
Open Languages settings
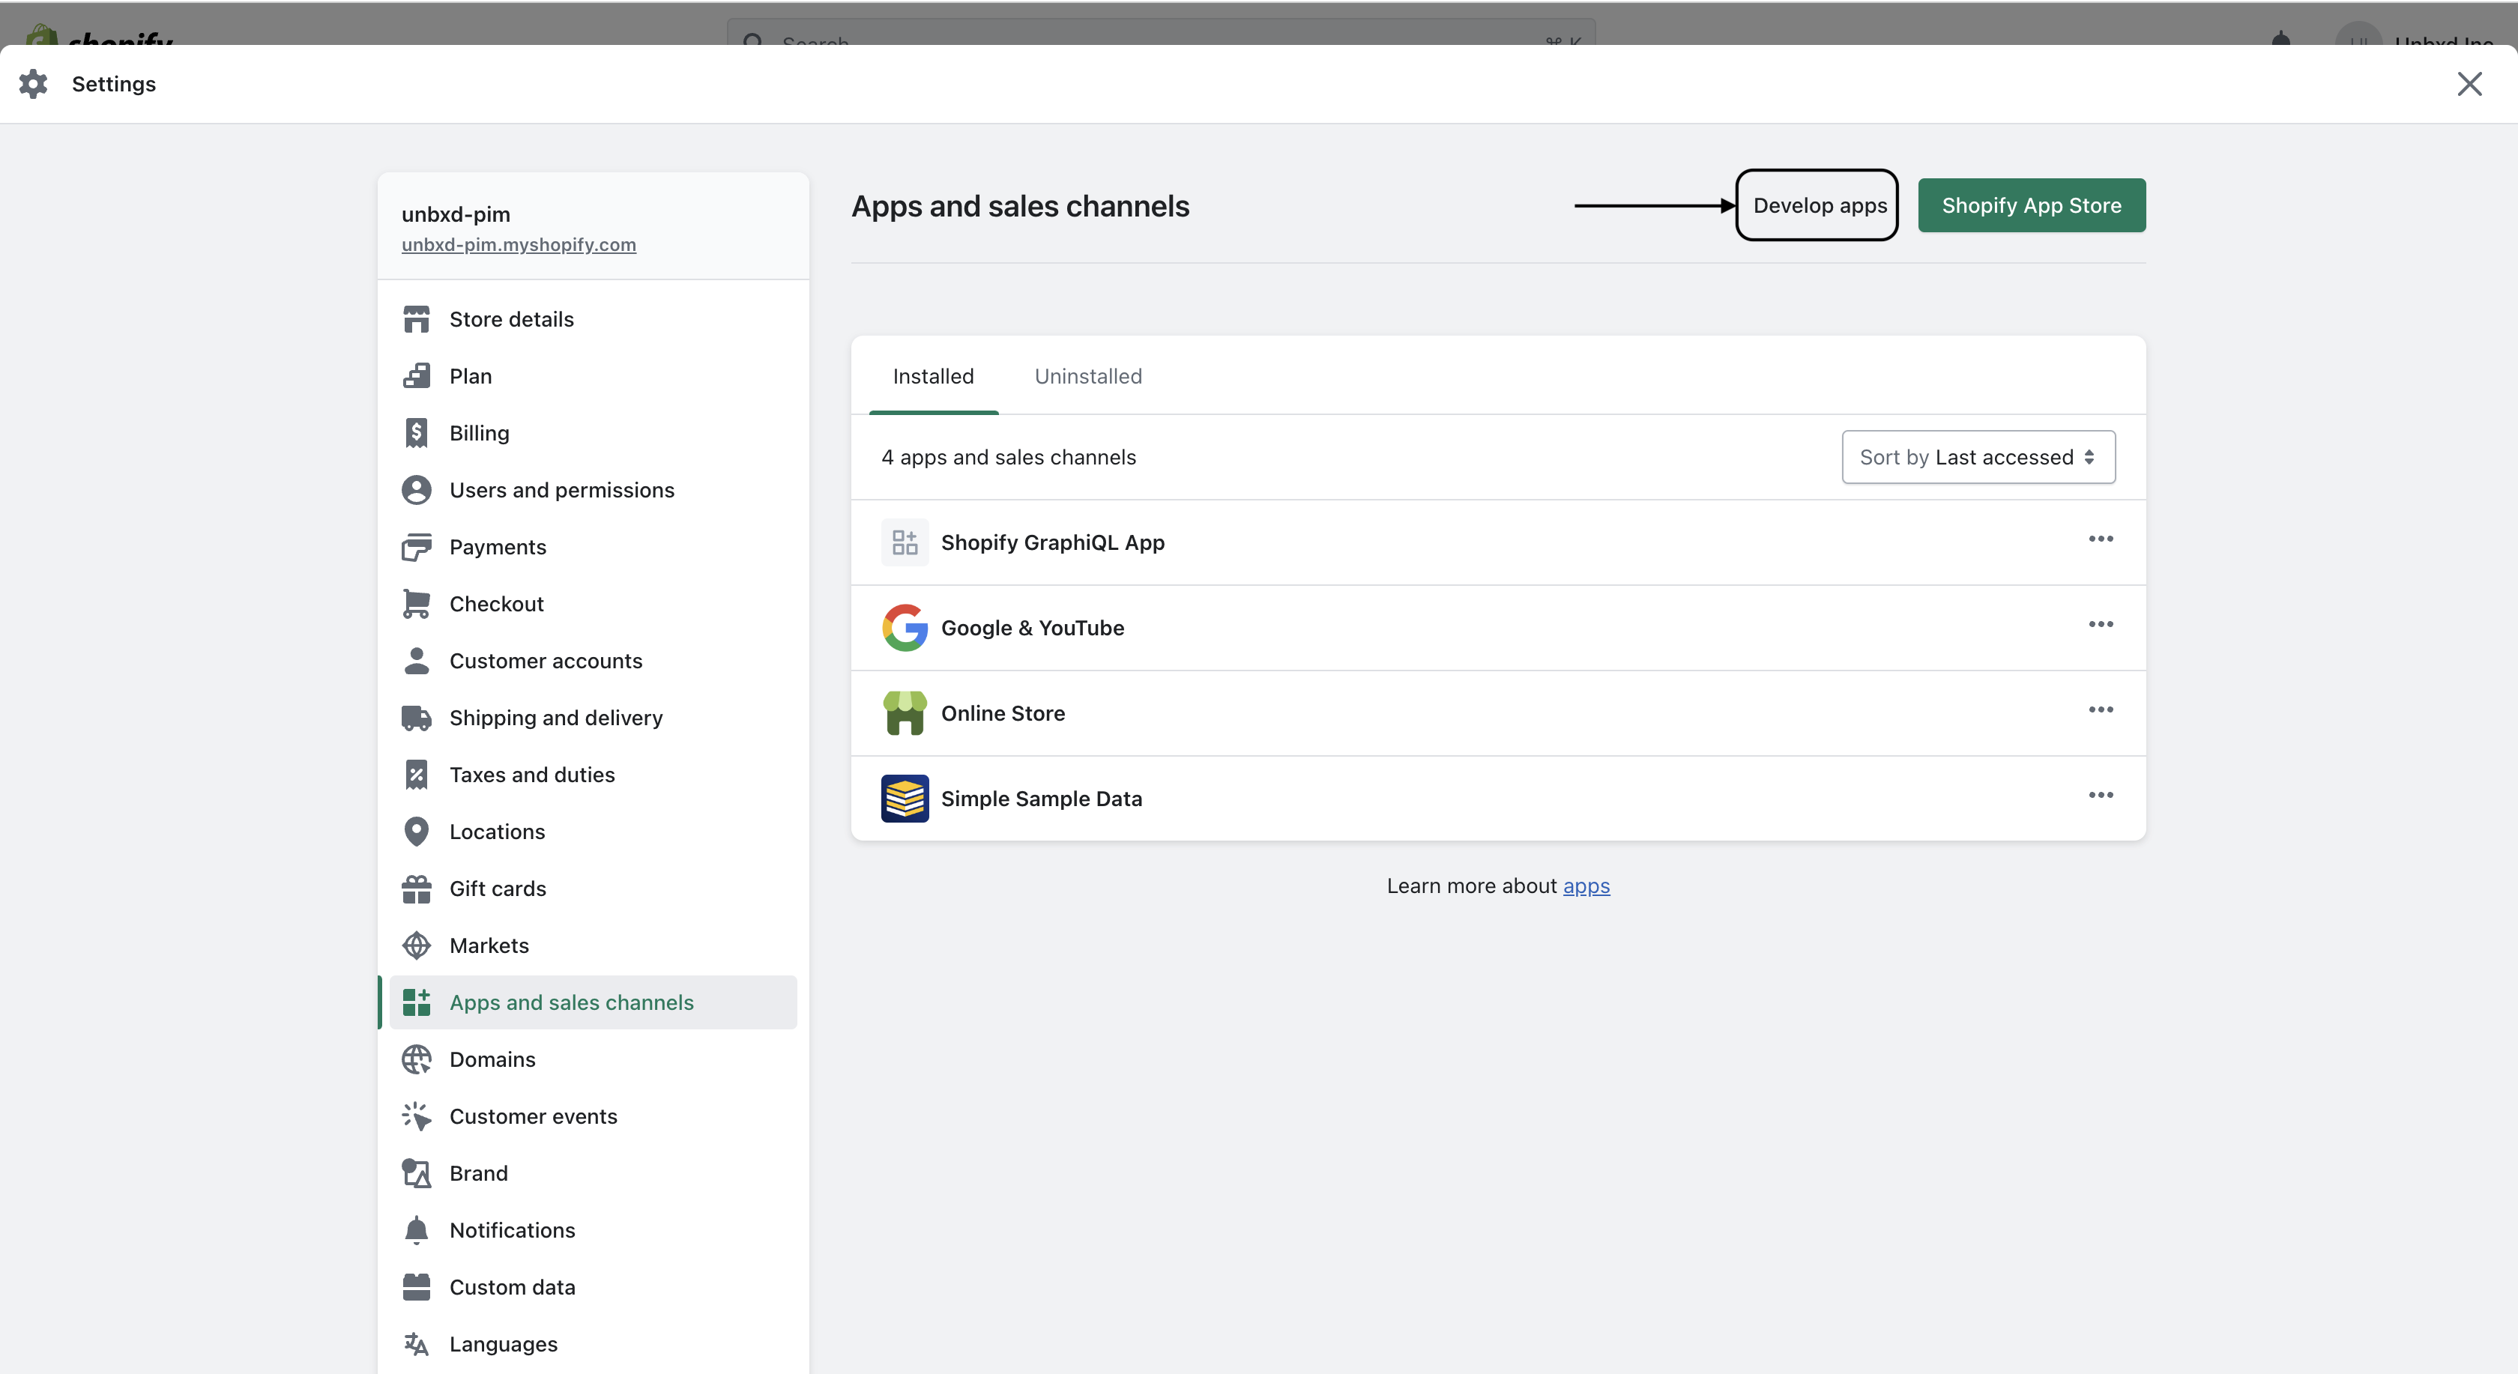[x=594, y=1345]
